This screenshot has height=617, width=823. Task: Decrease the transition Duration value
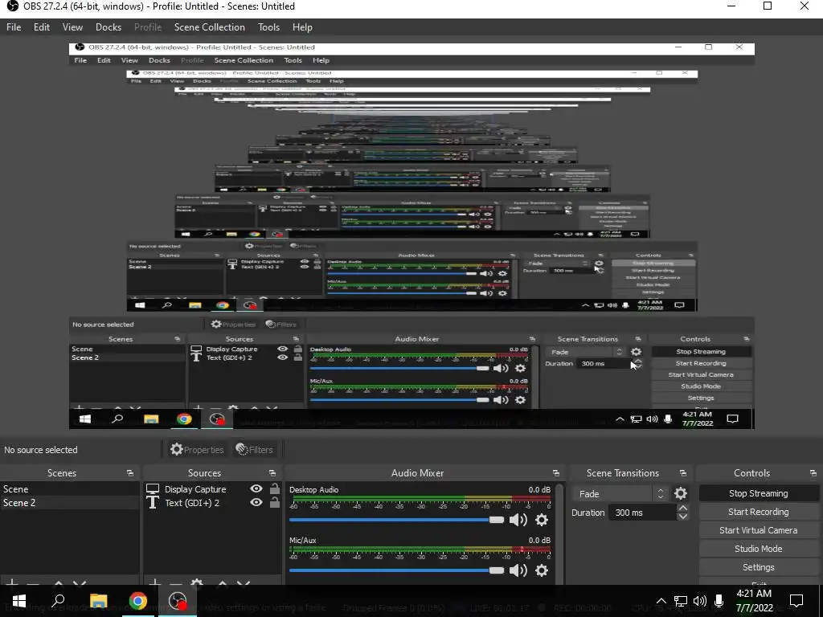coord(683,517)
